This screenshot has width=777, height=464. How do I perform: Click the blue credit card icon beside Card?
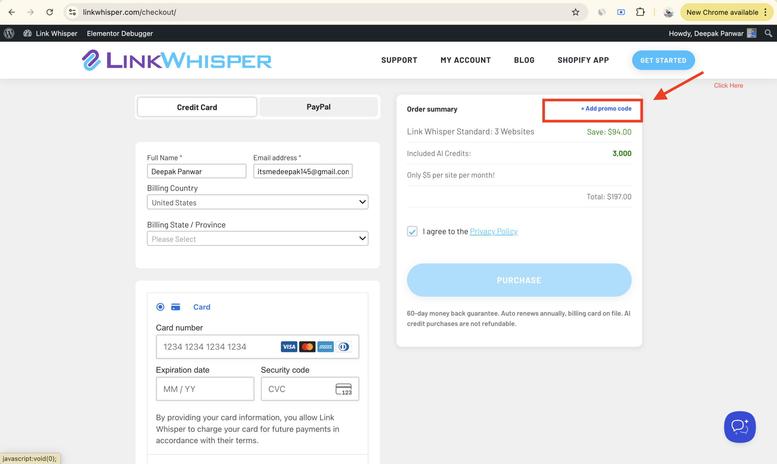[x=176, y=307]
